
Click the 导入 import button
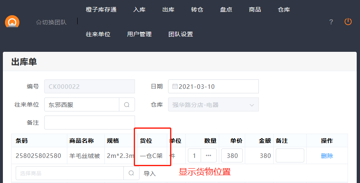tap(150, 174)
